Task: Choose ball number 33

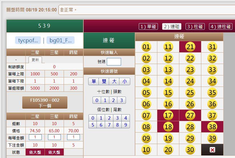Action: click(212, 70)
